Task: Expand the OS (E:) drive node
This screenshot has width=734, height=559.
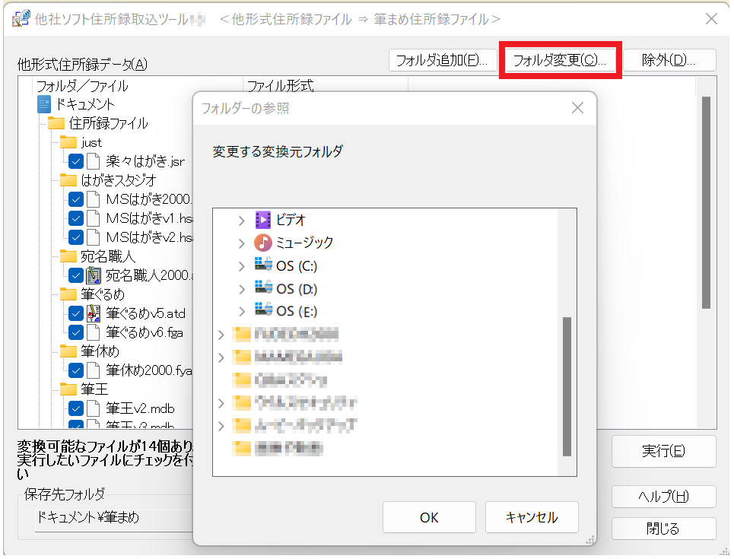Action: coord(242,312)
